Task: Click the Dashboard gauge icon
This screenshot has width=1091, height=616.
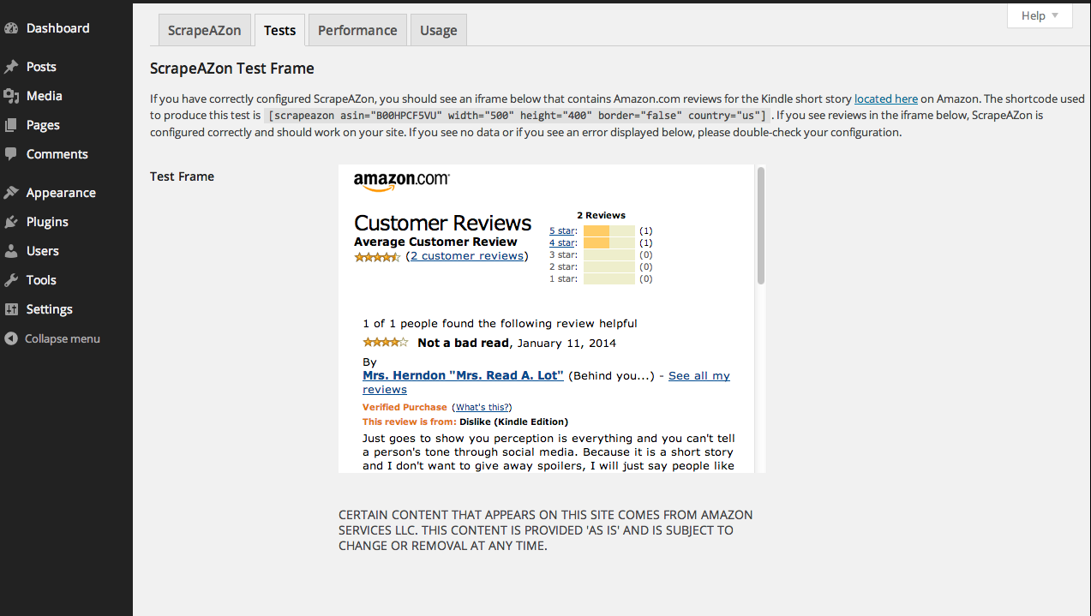Action: [x=11, y=28]
